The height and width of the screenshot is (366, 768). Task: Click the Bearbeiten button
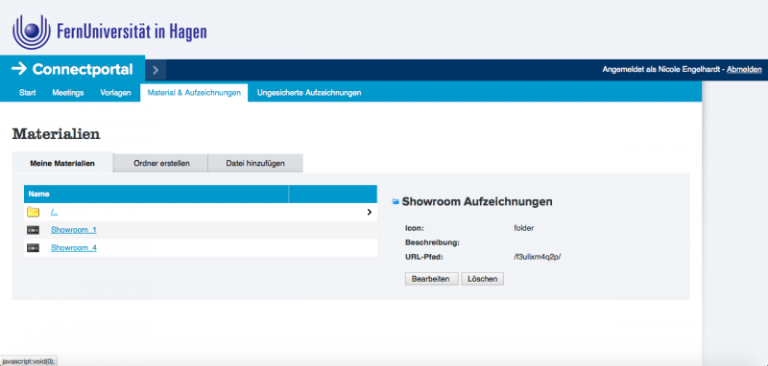[x=431, y=279]
